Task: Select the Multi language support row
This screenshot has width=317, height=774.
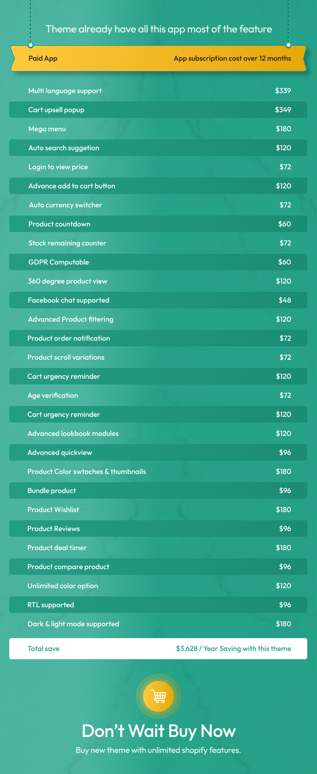Action: 158,91
